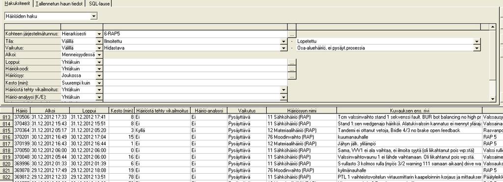Click the Kohteen järjestelmätunnus label
Viewport: 503px width, 182px height.
[x=32, y=34]
